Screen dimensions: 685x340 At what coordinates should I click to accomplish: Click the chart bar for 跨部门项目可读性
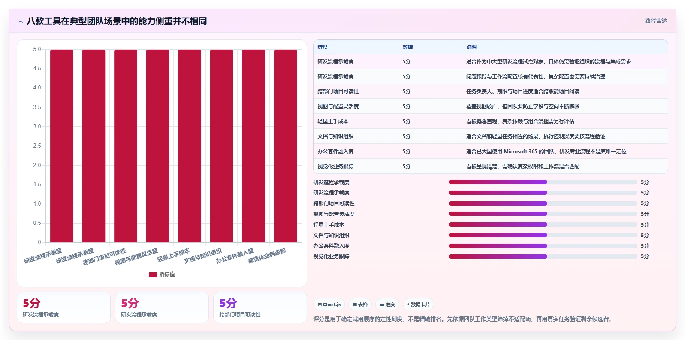pos(126,146)
